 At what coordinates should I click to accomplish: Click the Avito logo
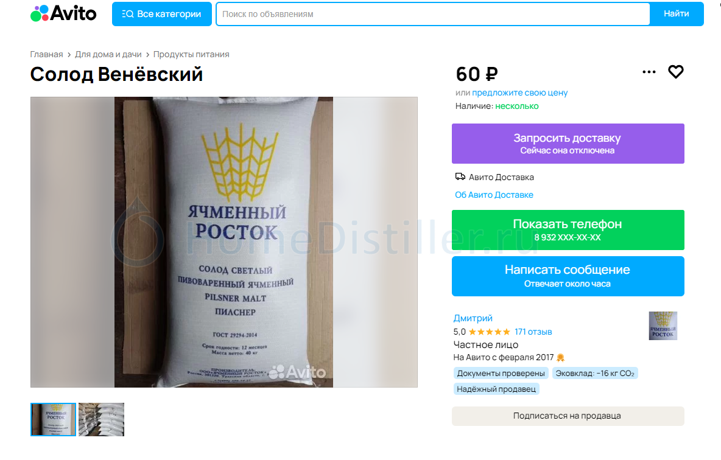click(x=63, y=13)
